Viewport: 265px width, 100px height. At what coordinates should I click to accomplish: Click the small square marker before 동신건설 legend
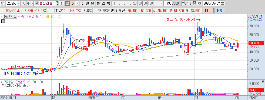(x=2, y=16)
